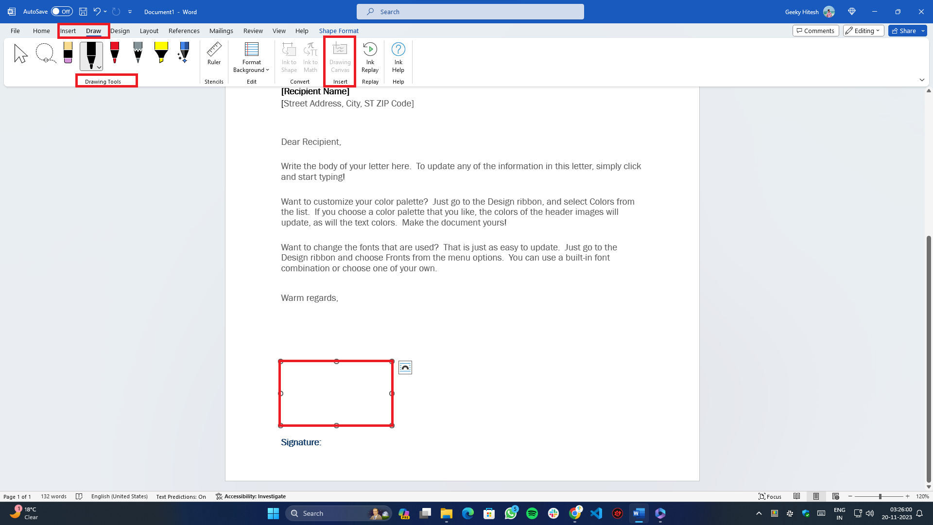Click the Search box in title bar

point(470,12)
